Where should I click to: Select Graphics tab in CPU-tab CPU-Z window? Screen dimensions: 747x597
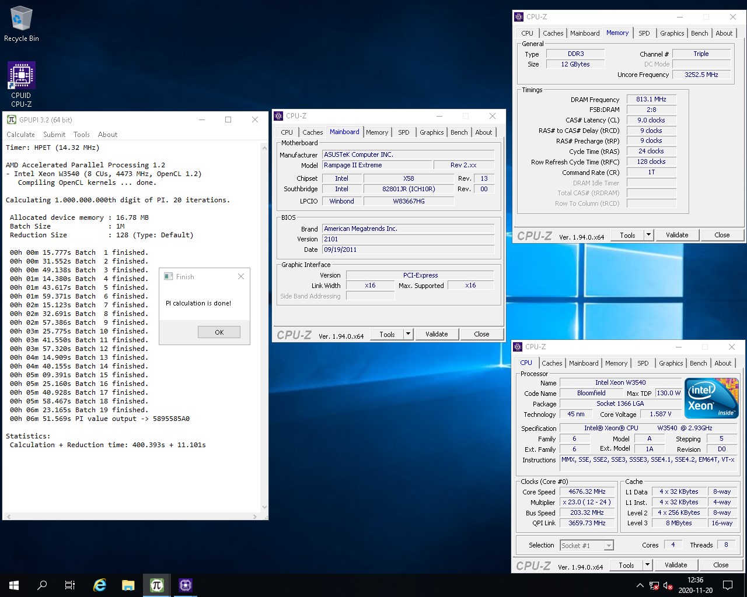click(671, 363)
